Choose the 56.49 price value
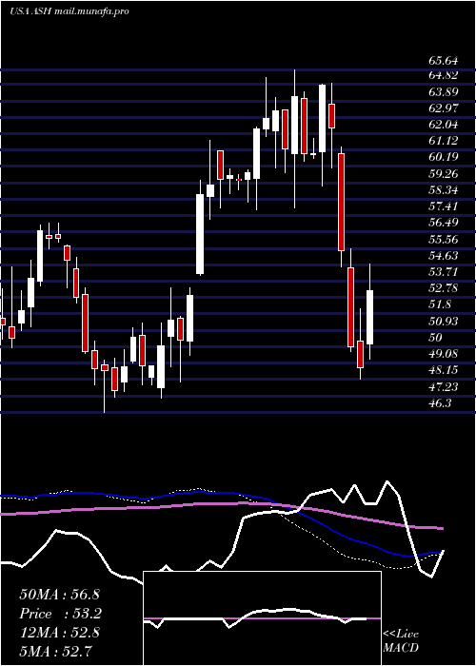 (x=444, y=223)
